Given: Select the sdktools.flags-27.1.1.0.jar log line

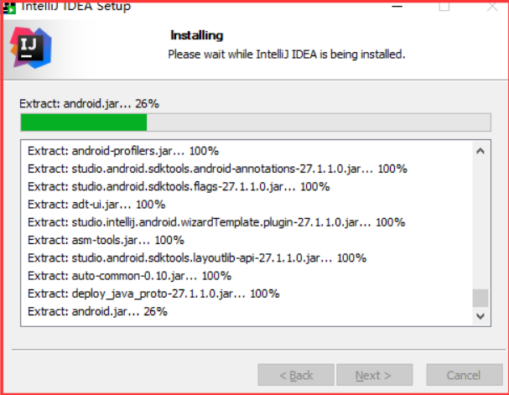Looking at the screenshot, I should coord(179,187).
